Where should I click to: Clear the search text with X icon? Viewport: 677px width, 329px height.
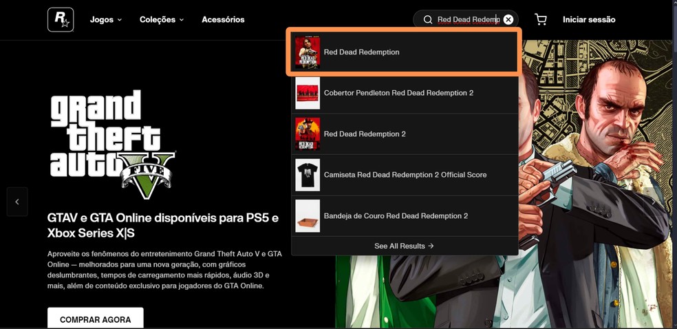(508, 20)
